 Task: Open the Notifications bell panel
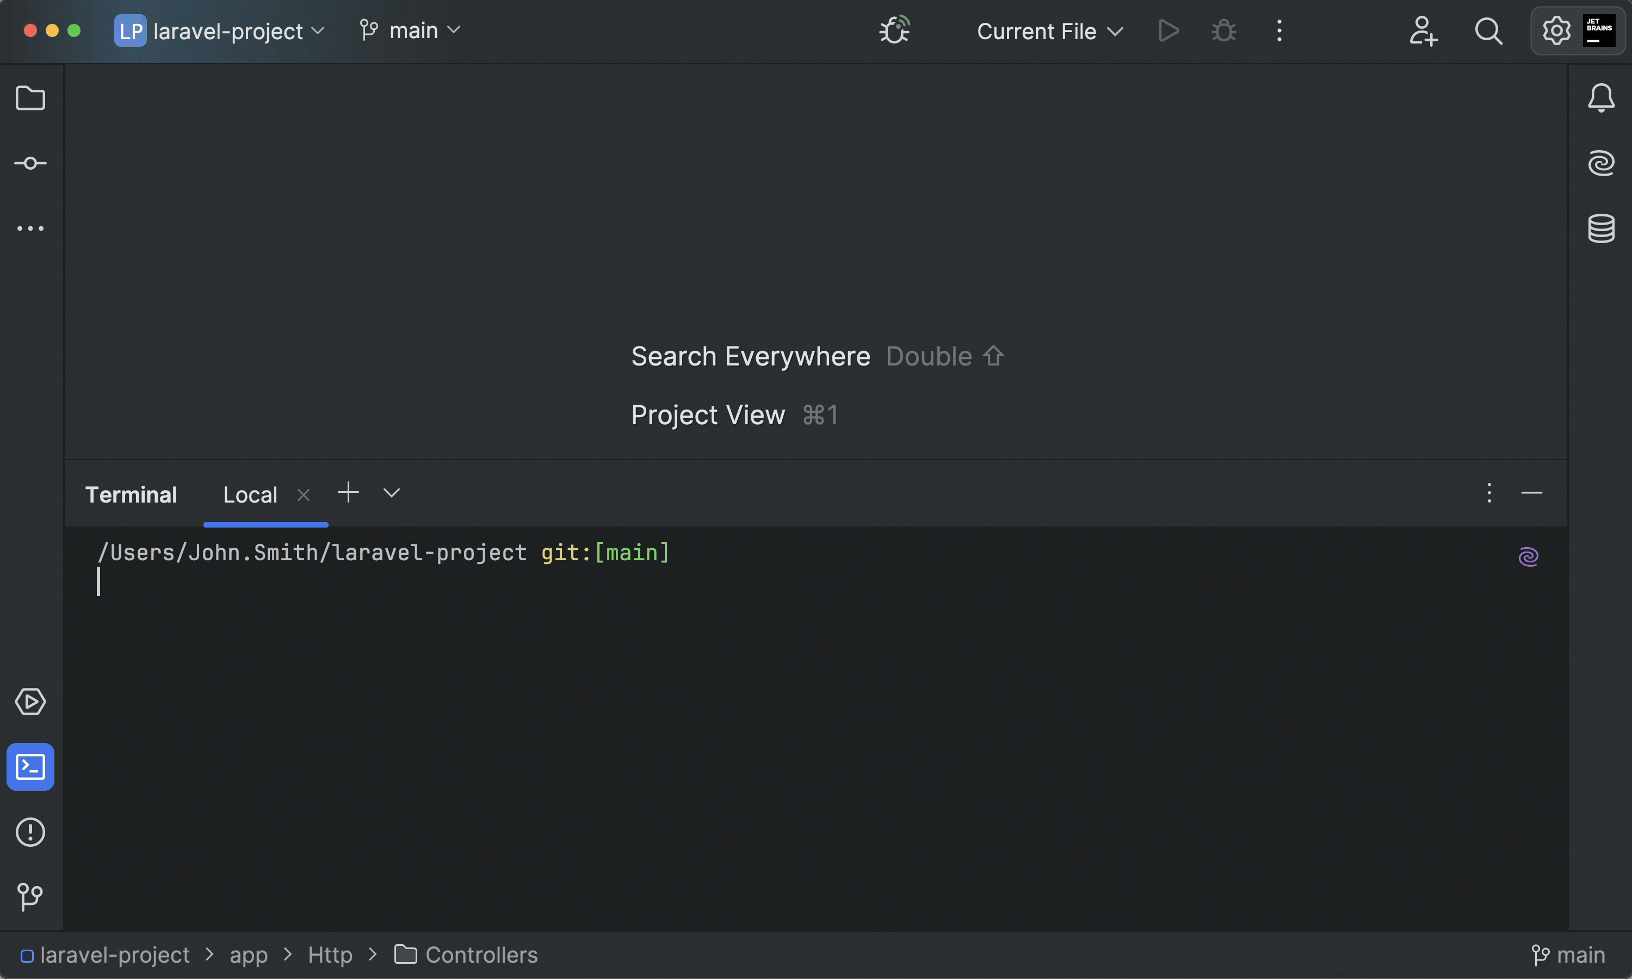tap(1601, 98)
